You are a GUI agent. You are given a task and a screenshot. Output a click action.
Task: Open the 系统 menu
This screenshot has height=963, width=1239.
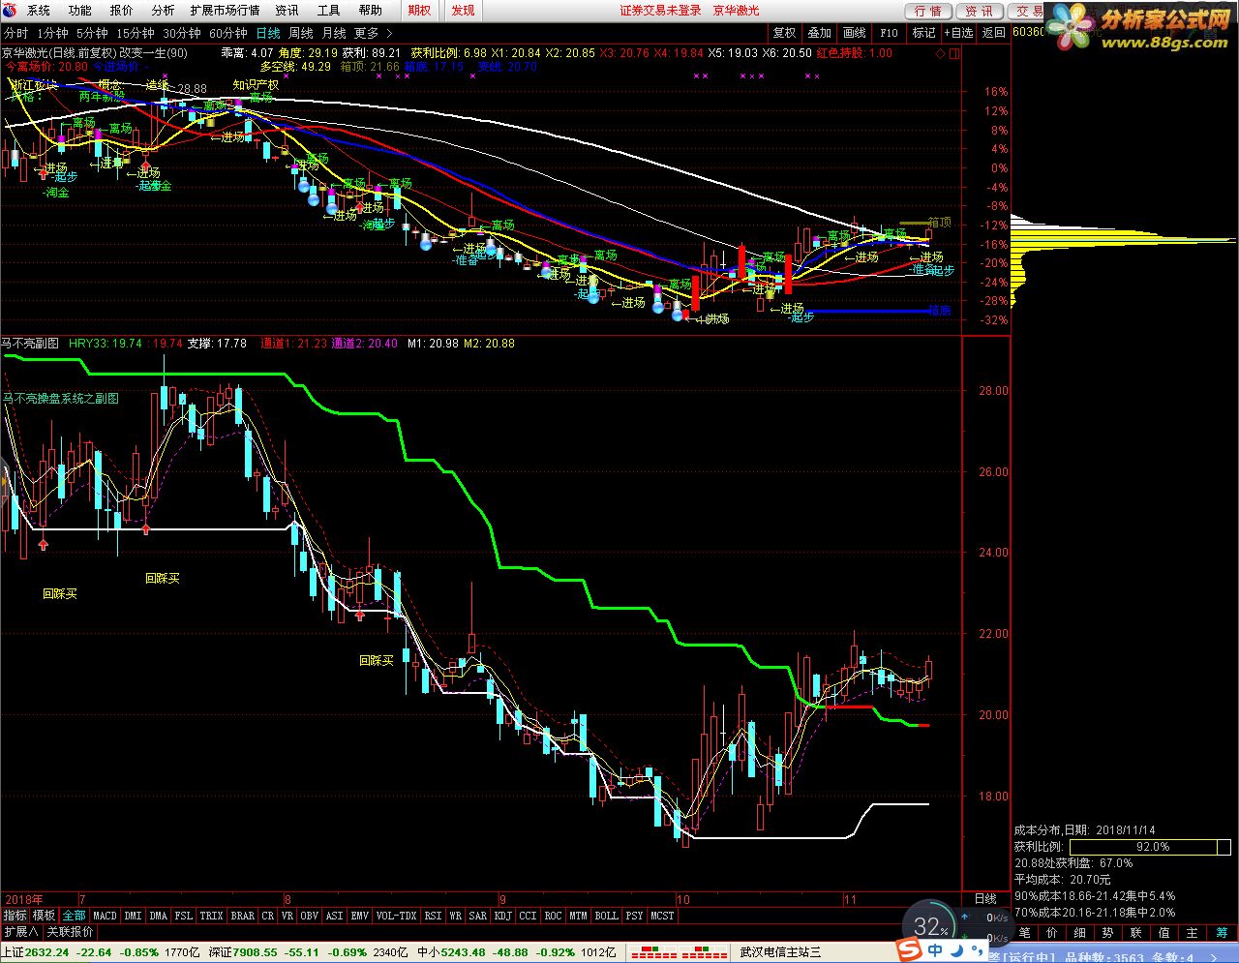[x=39, y=11]
